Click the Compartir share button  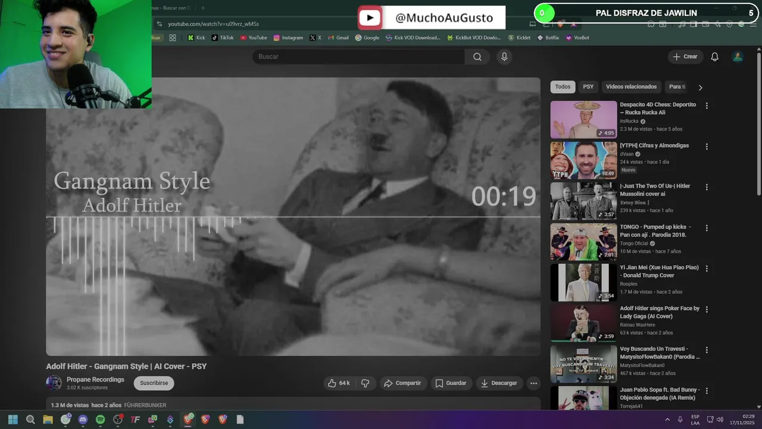402,383
